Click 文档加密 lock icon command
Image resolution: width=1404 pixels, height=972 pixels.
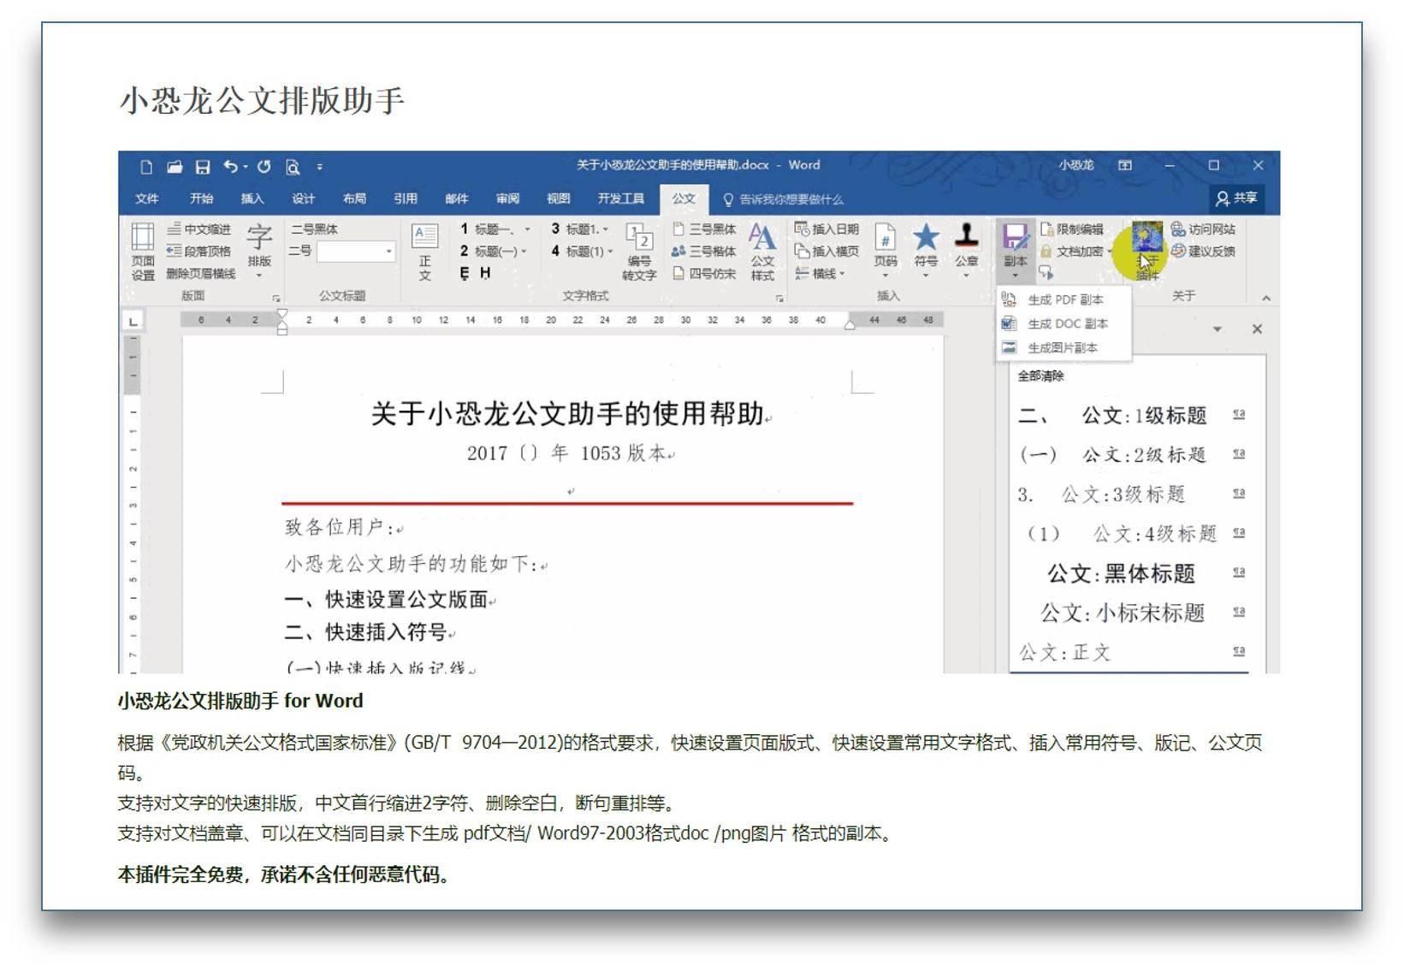coord(1076,252)
